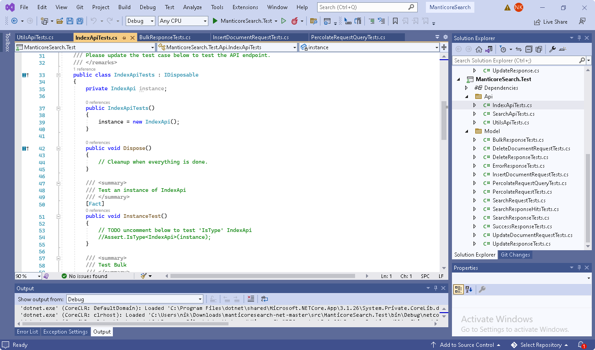Toggle Word Wrap icon in the Output pane

pos(264,299)
